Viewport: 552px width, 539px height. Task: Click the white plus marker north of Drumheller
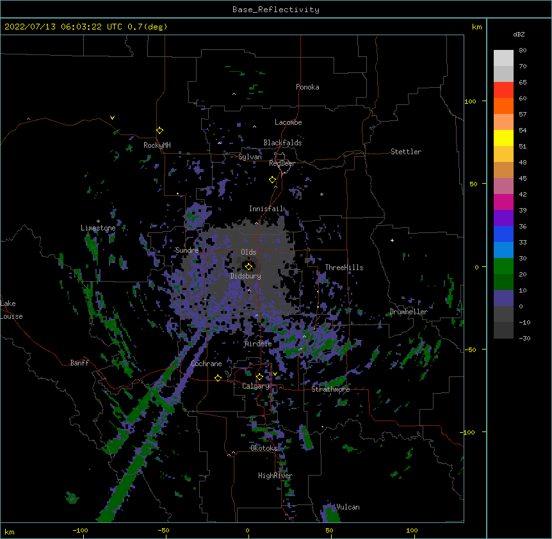coord(392,240)
